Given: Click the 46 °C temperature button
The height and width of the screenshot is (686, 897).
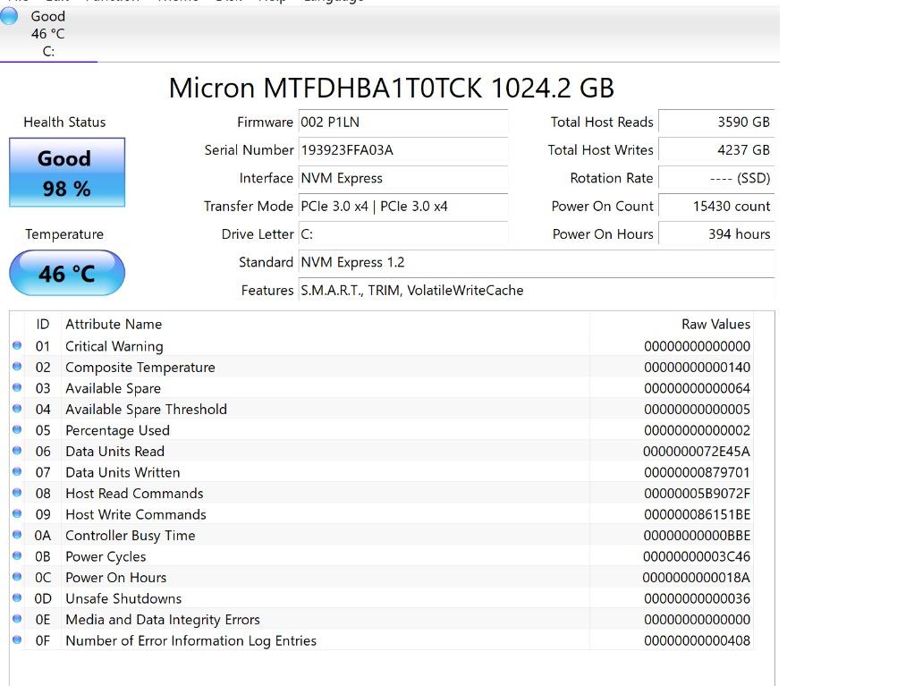Looking at the screenshot, I should (x=67, y=273).
